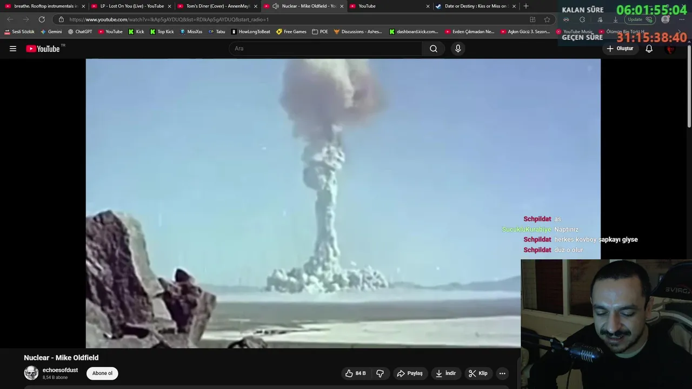
Task: Like the video showing 84 B
Action: [x=355, y=373]
